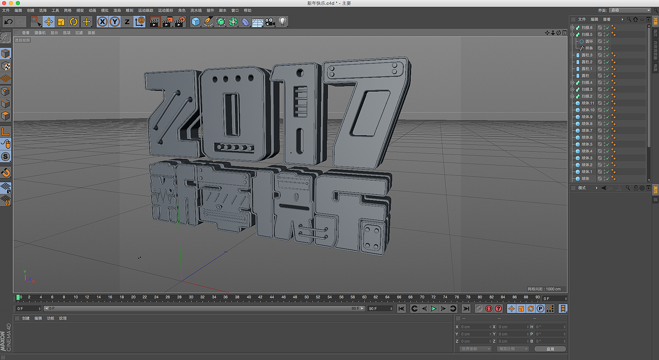Click the record active objects button
The width and height of the screenshot is (659, 360).
(479, 309)
